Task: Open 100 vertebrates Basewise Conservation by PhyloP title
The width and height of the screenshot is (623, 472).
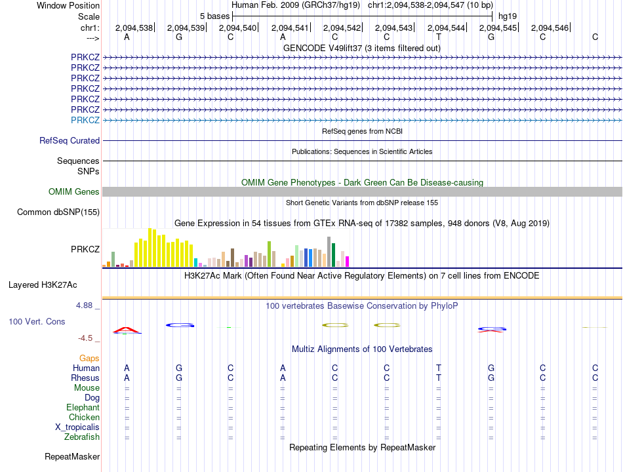Action: tap(362, 306)
